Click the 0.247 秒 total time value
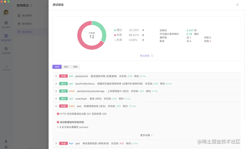The height and width of the screenshot is (149, 245). 192,30
